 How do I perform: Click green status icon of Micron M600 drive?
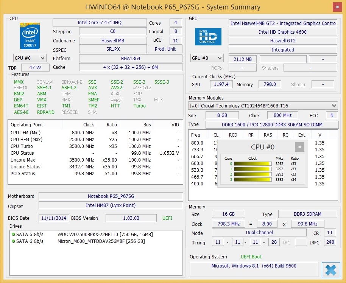(13, 241)
